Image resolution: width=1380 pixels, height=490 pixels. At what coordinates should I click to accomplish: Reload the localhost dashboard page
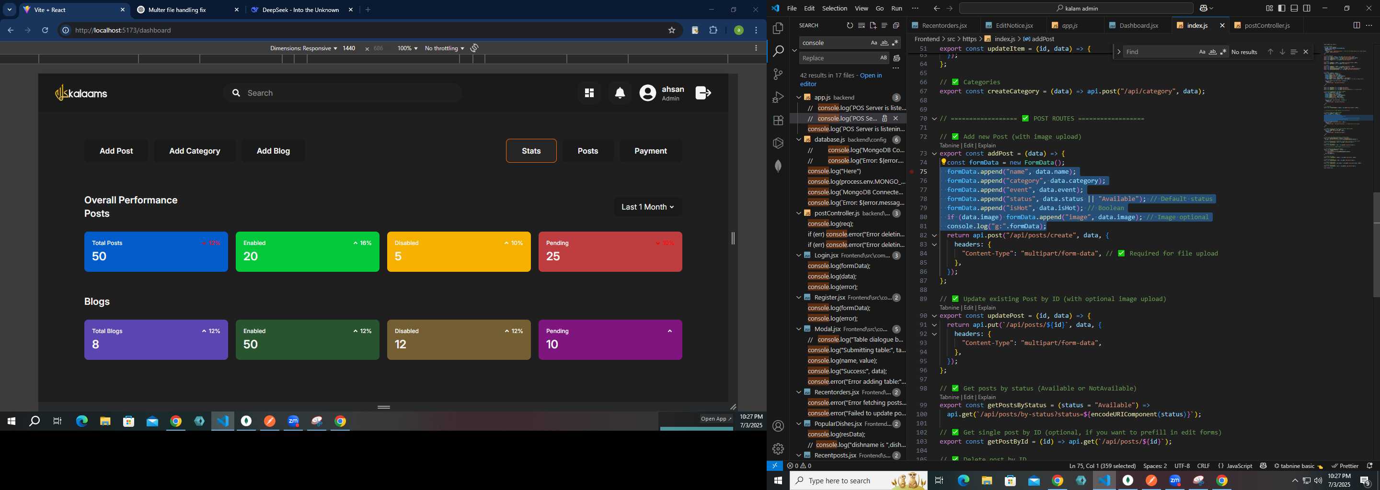pyautogui.click(x=46, y=31)
